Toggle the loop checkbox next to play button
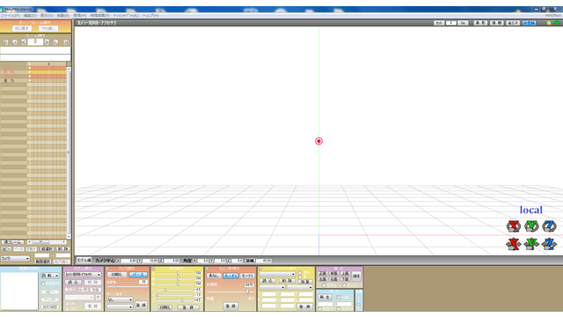563x317 pixels. pos(339,298)
